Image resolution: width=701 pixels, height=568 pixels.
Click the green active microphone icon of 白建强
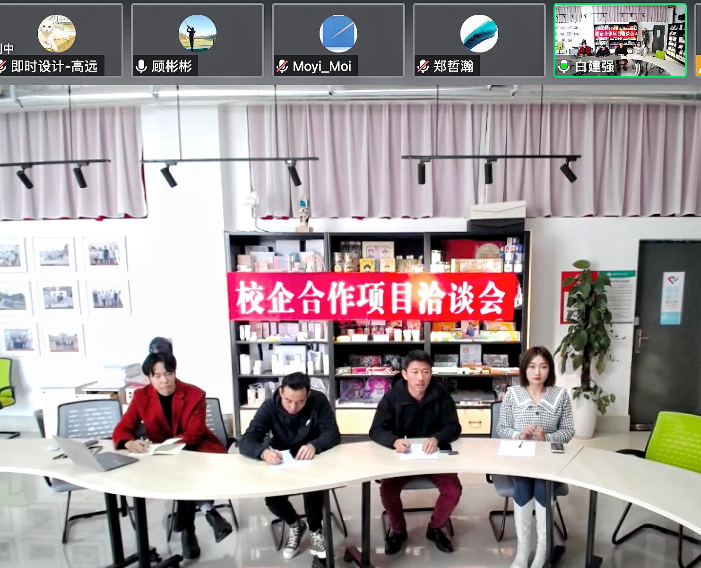click(x=563, y=66)
